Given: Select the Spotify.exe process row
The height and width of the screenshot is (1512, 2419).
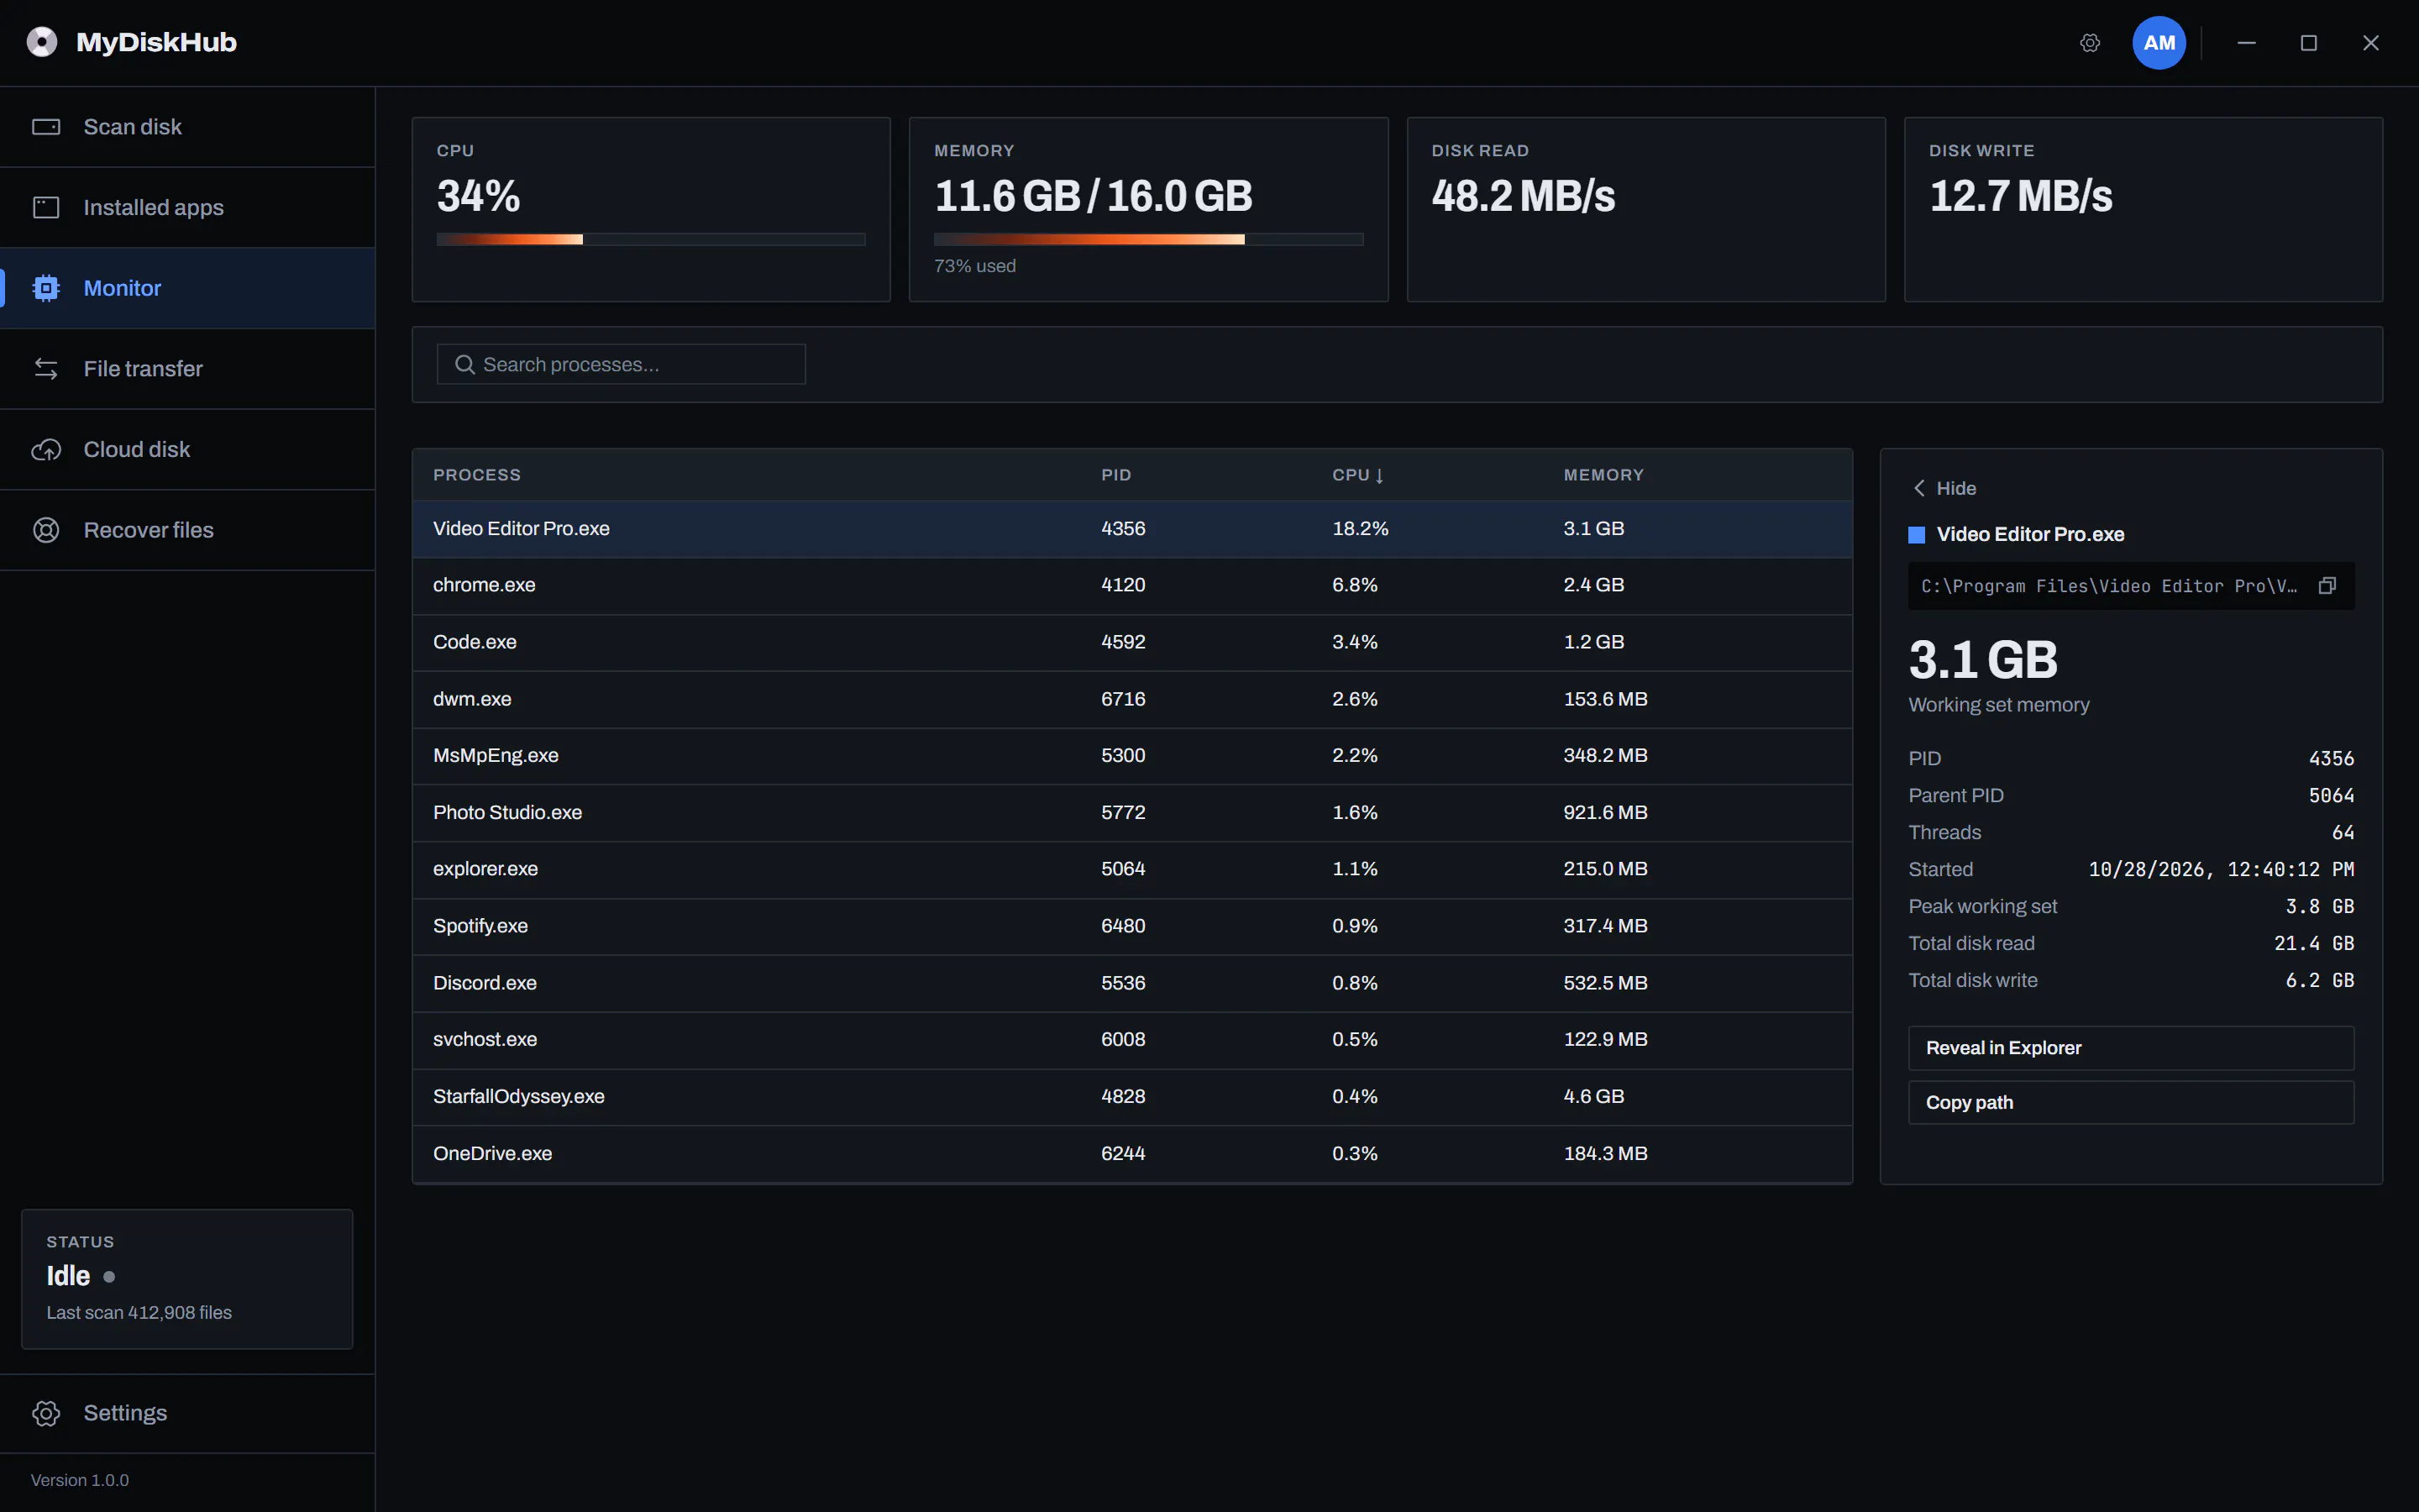Looking at the screenshot, I should 1131,926.
